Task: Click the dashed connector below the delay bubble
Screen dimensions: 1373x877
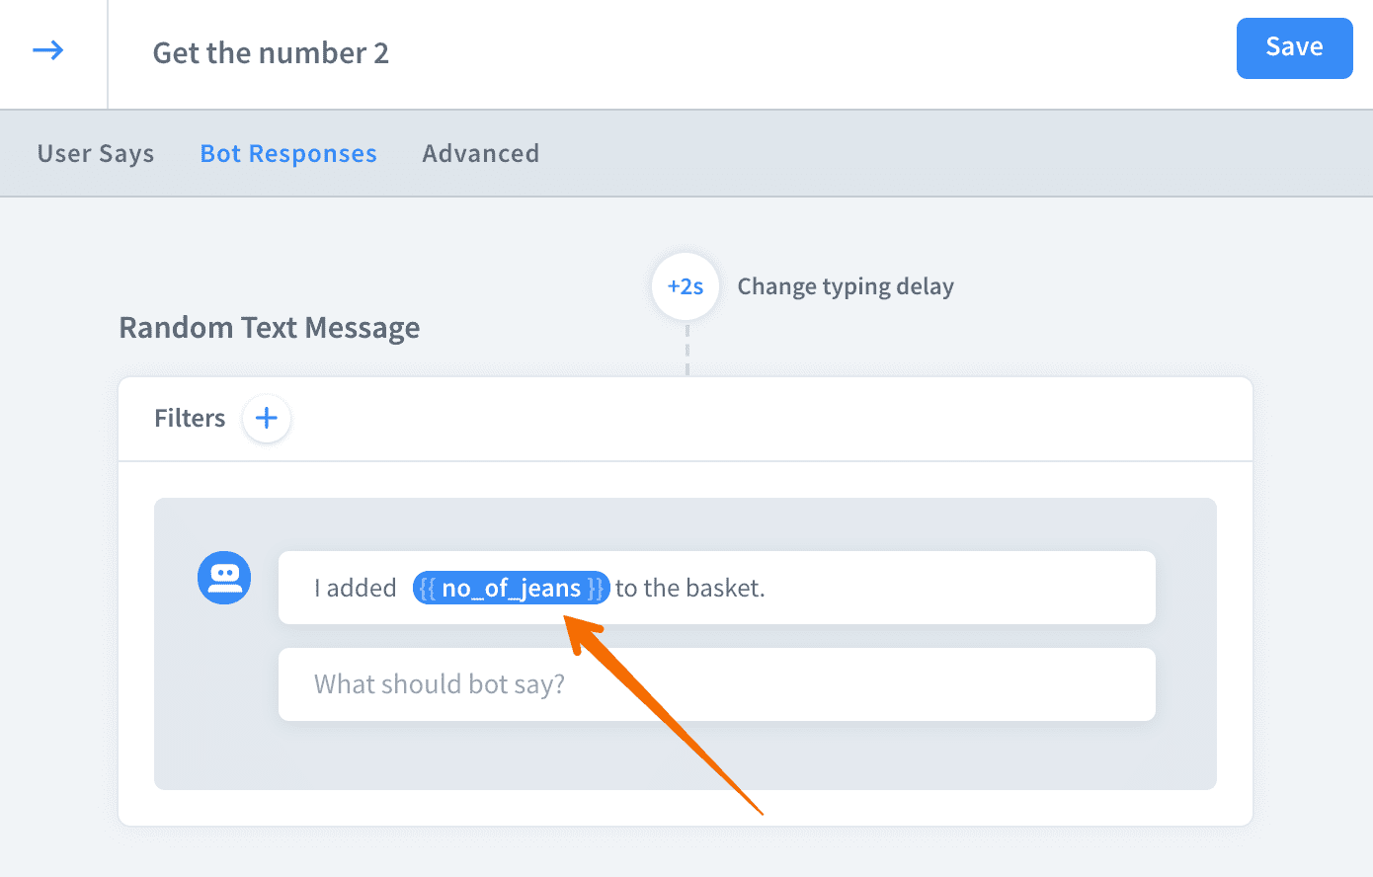Action: tap(687, 351)
